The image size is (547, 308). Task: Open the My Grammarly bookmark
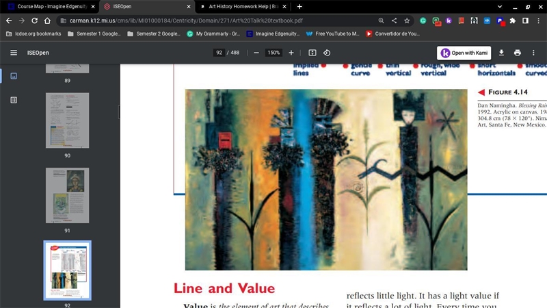point(213,34)
